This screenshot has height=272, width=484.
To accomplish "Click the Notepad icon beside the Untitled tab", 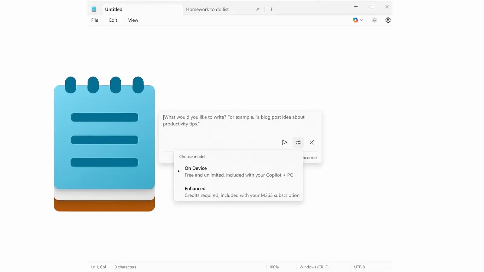I will click(x=94, y=9).
